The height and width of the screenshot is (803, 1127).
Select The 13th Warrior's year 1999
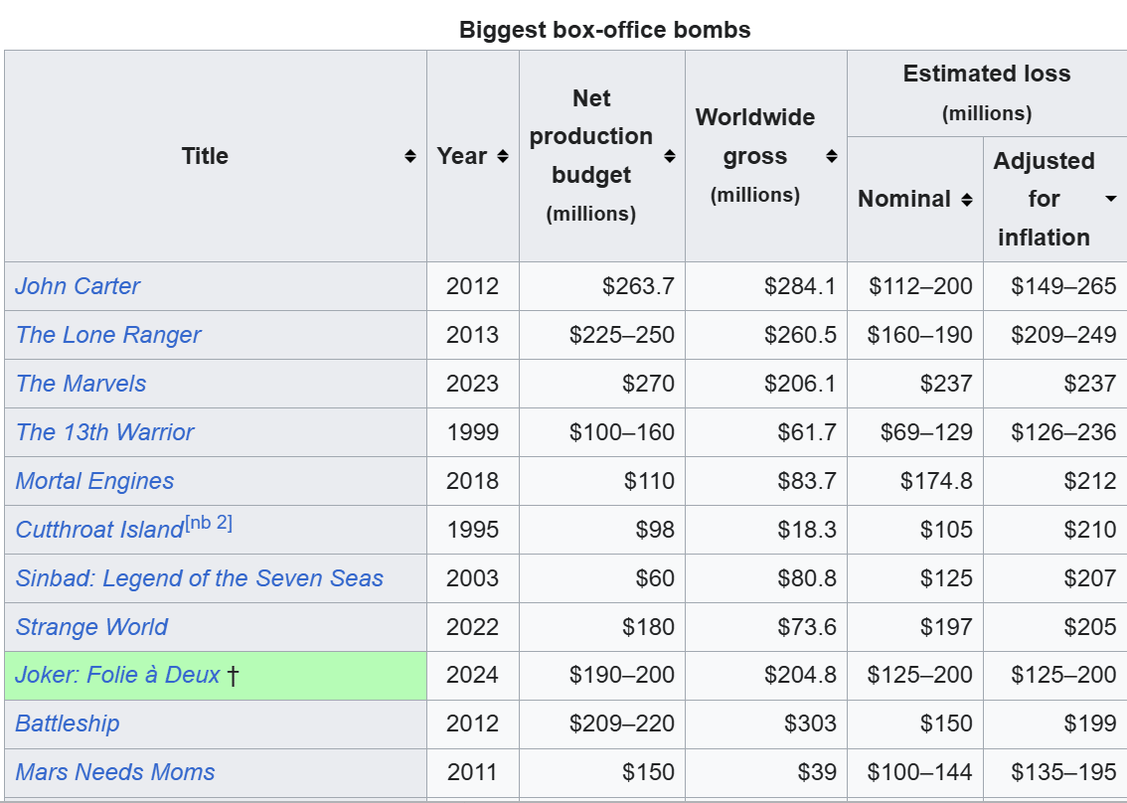[x=472, y=432]
